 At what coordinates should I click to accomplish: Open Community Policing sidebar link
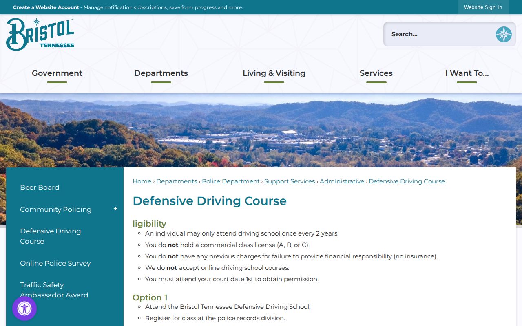(55, 209)
